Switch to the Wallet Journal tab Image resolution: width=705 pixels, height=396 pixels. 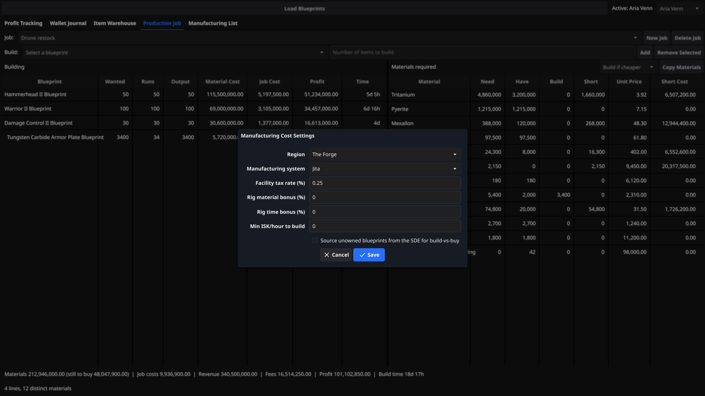point(68,23)
